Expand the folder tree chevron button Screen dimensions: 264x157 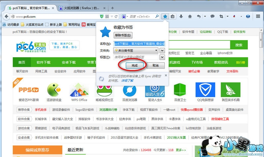tap(162, 50)
